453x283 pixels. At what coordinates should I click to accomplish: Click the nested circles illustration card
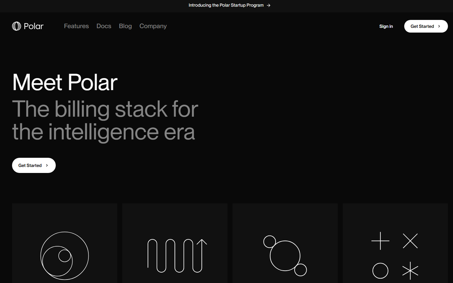pyautogui.click(x=65, y=243)
